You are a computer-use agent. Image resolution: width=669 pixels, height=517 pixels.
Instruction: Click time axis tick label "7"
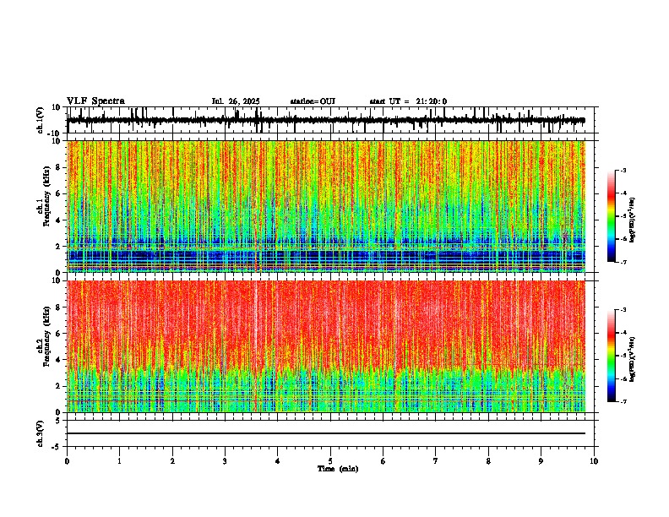point(436,461)
